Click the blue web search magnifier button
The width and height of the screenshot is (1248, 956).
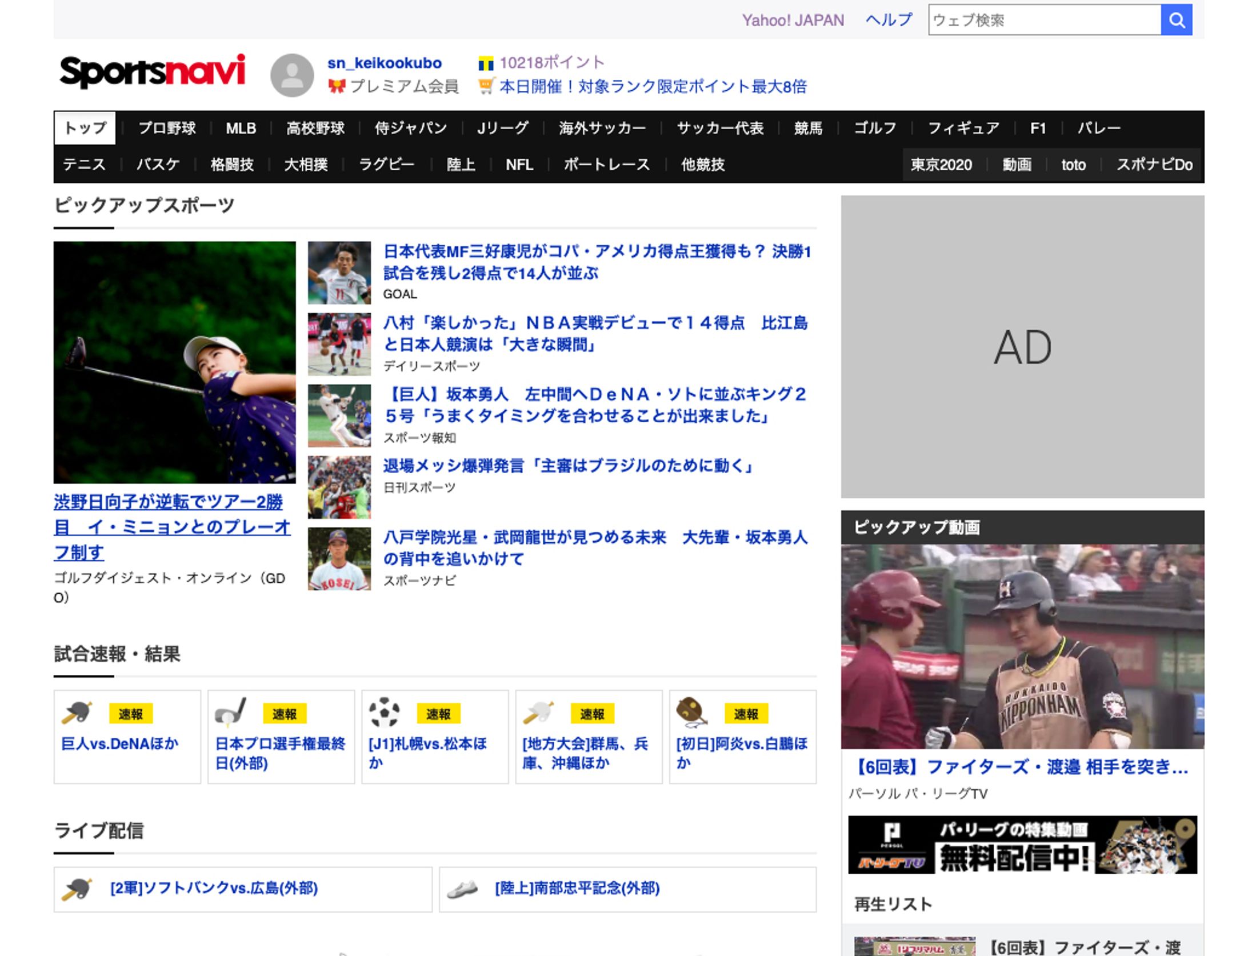click(1176, 20)
